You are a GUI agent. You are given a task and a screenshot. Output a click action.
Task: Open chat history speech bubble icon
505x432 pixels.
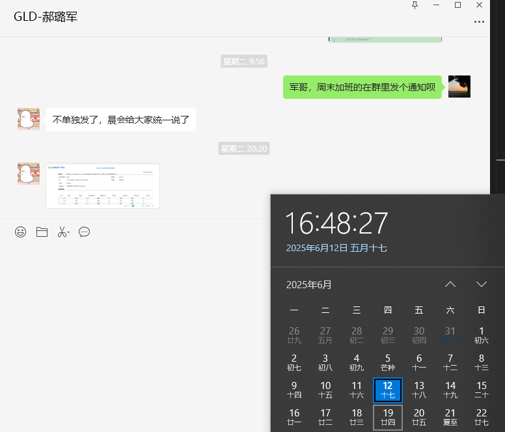coord(84,232)
